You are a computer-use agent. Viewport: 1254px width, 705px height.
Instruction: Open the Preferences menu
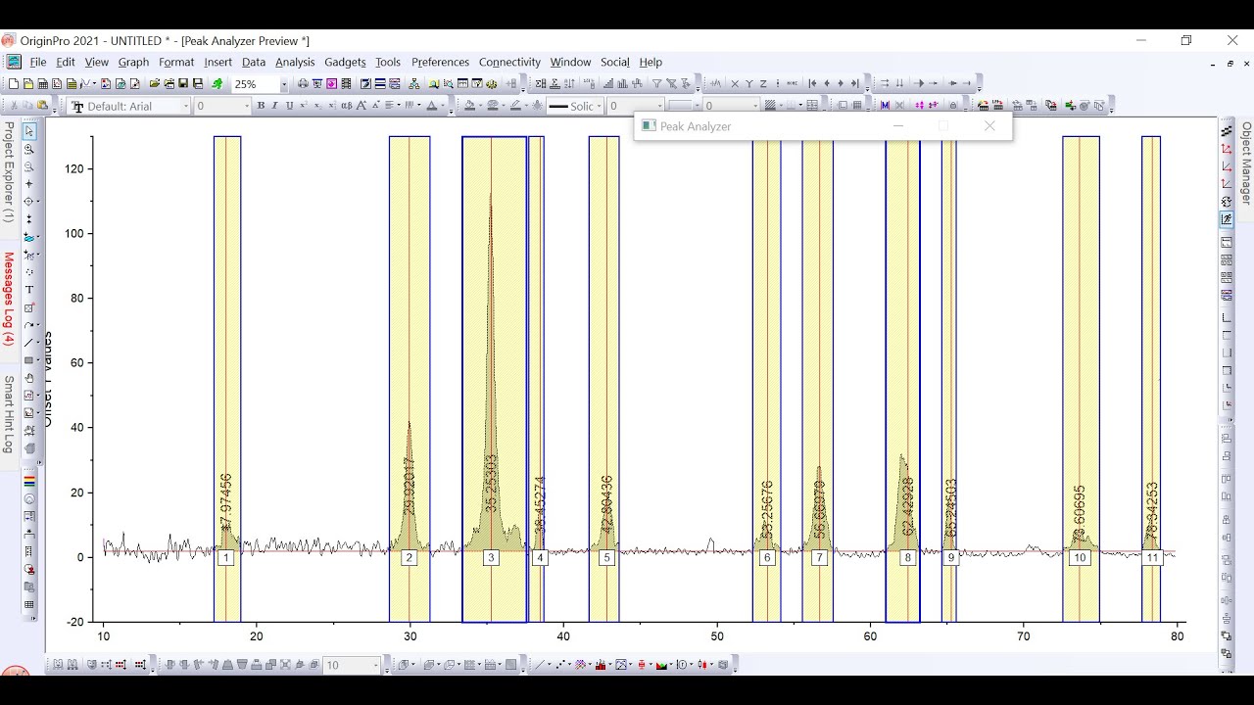pos(440,62)
